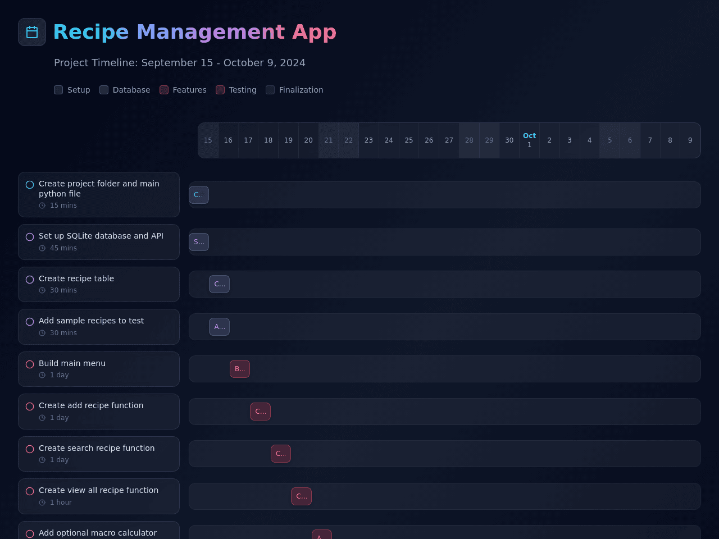The height and width of the screenshot is (539, 719).
Task: Select October day 4 in the timeline
Action: coord(590,140)
